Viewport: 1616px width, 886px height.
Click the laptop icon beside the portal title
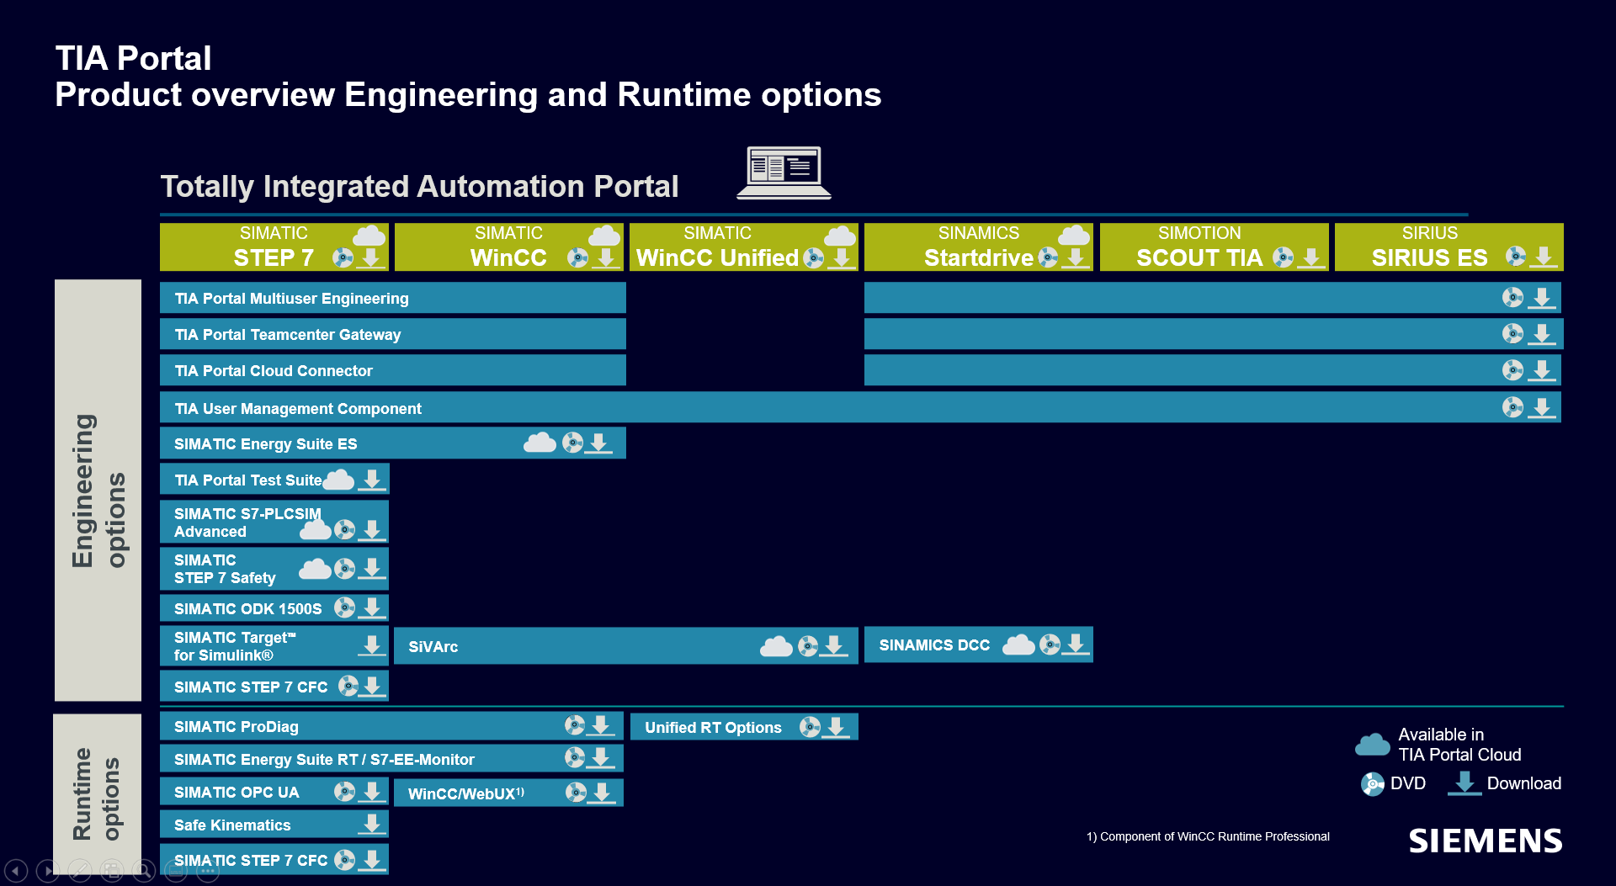pyautogui.click(x=784, y=172)
